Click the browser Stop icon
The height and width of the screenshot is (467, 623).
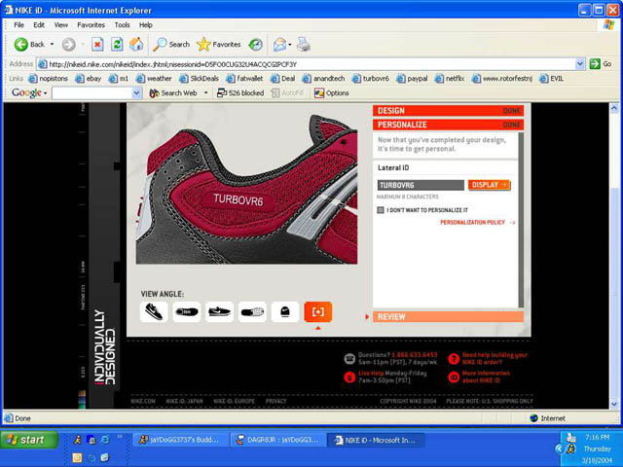point(97,45)
